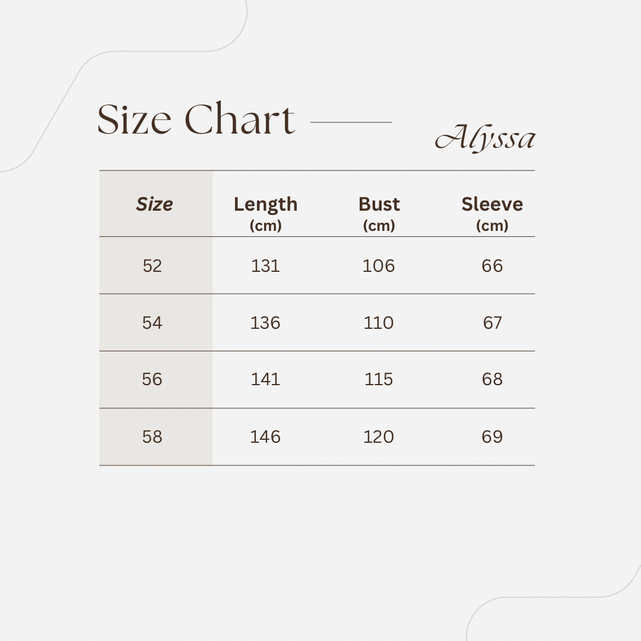This screenshot has width=641, height=641.
Task: Click the decorative line beside title
Action: [x=351, y=122]
